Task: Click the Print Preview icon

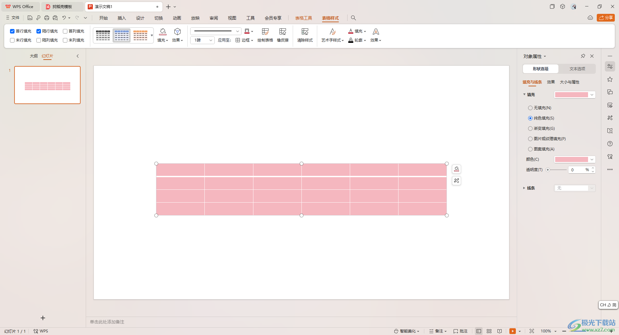Action: (55, 18)
